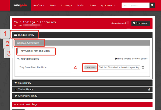Click the cart icon of Store library
The image size is (161, 110).
15,83
